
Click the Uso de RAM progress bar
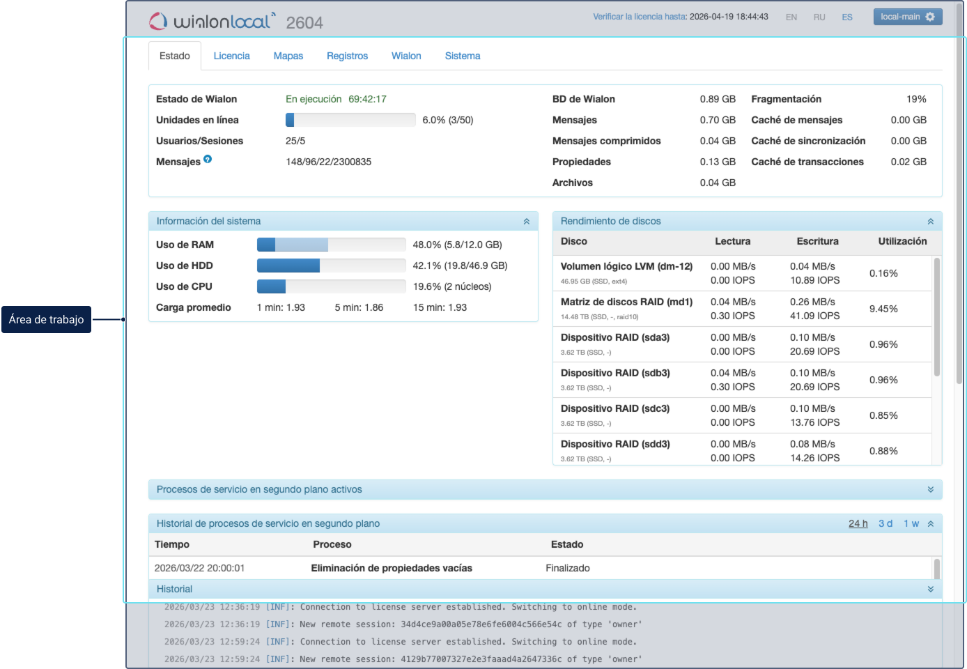[331, 245]
